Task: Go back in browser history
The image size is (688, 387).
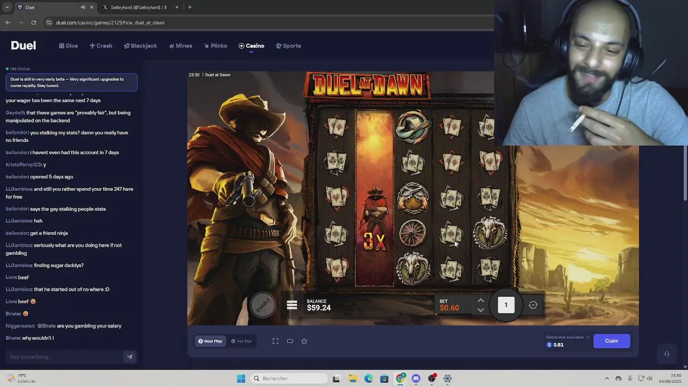Action: point(8,23)
